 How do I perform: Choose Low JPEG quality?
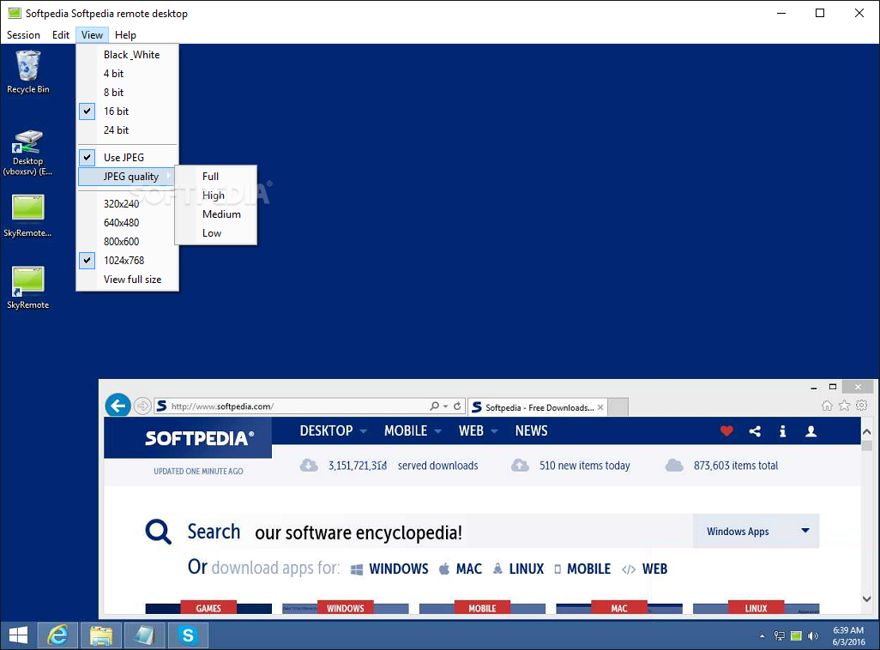[216, 233]
